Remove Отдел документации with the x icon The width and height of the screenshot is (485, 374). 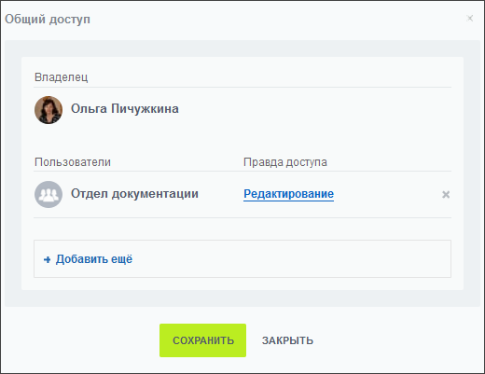coord(446,195)
